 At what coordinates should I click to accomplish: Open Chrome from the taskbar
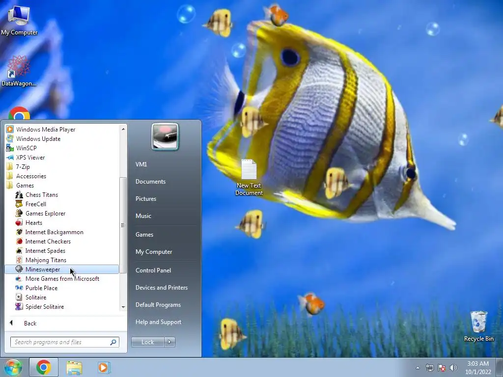(44, 367)
